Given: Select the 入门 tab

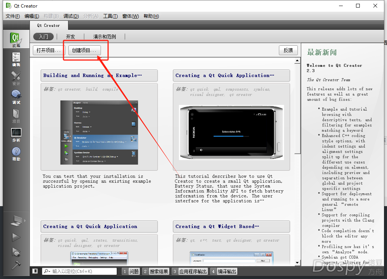Looking at the screenshot, I should (x=43, y=37).
